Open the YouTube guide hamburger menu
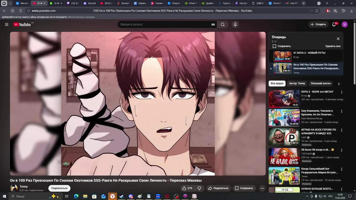 click(x=7, y=24)
